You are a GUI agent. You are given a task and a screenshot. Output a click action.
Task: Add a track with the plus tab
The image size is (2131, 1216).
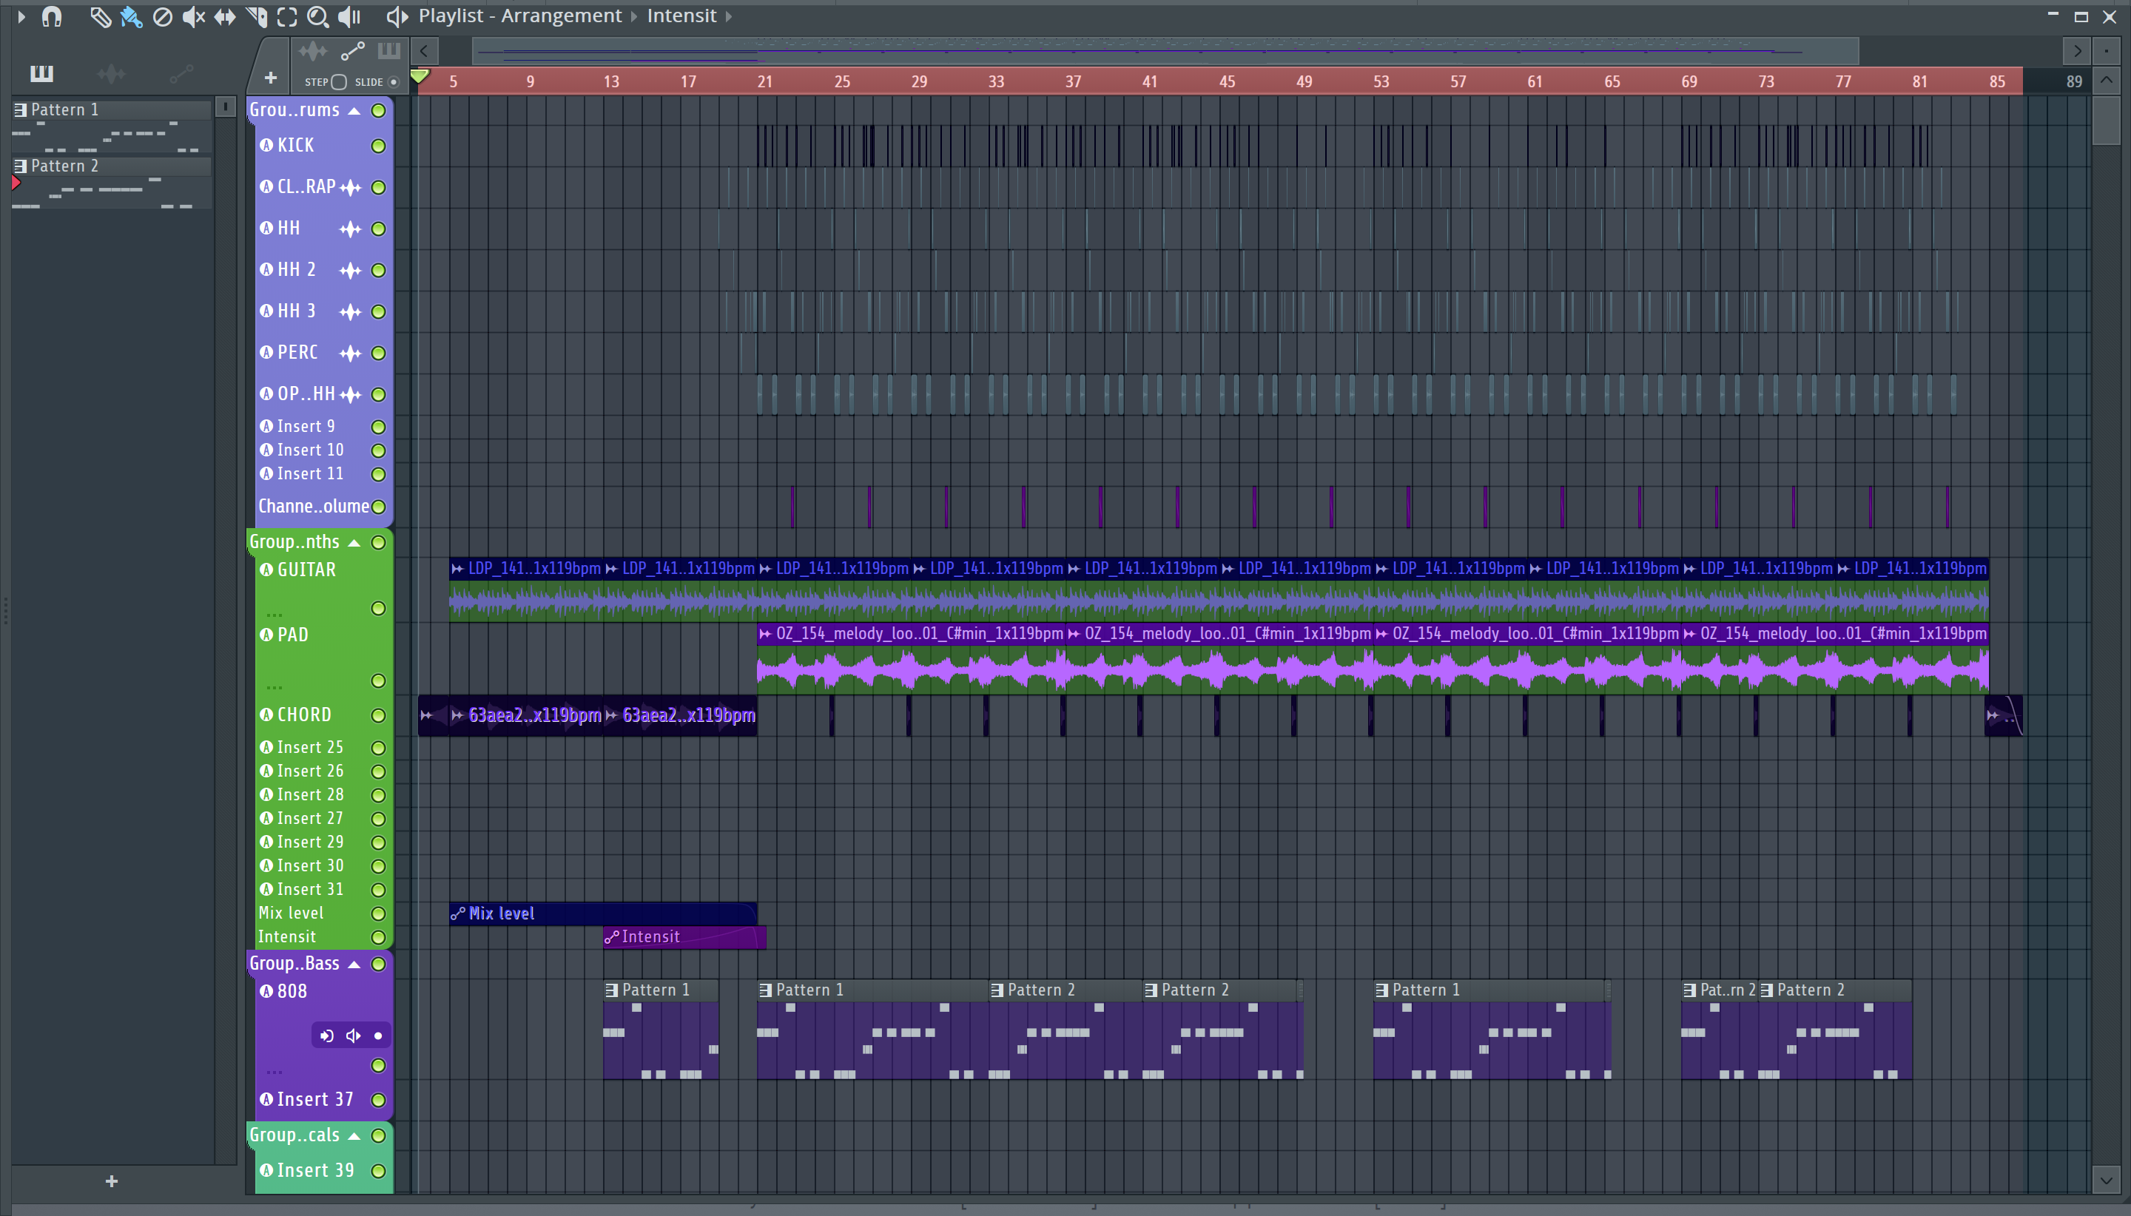click(x=270, y=78)
